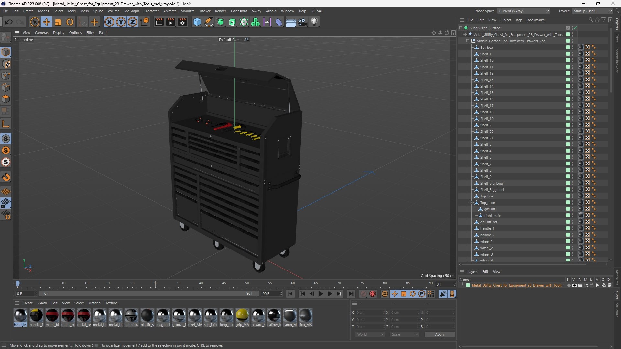Open the Spline Pen tool icon
The image size is (621, 349).
coord(209,22)
